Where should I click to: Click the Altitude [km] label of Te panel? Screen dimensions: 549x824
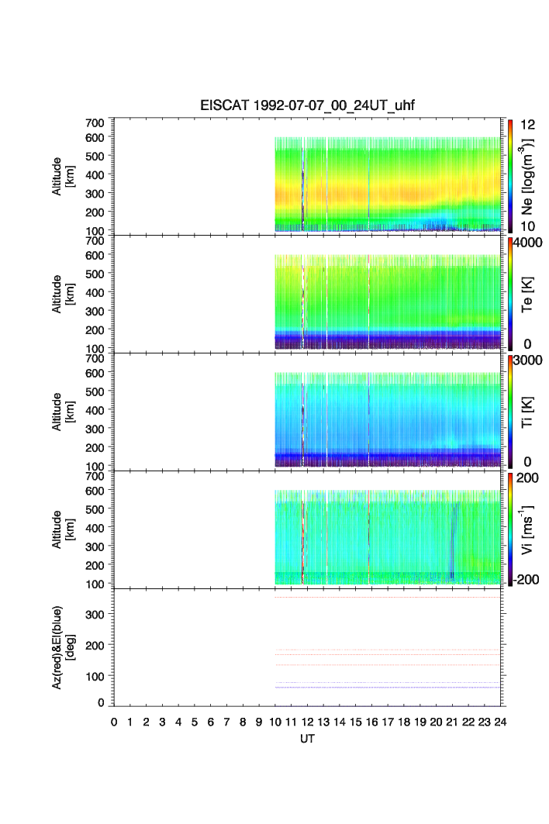coord(63,295)
